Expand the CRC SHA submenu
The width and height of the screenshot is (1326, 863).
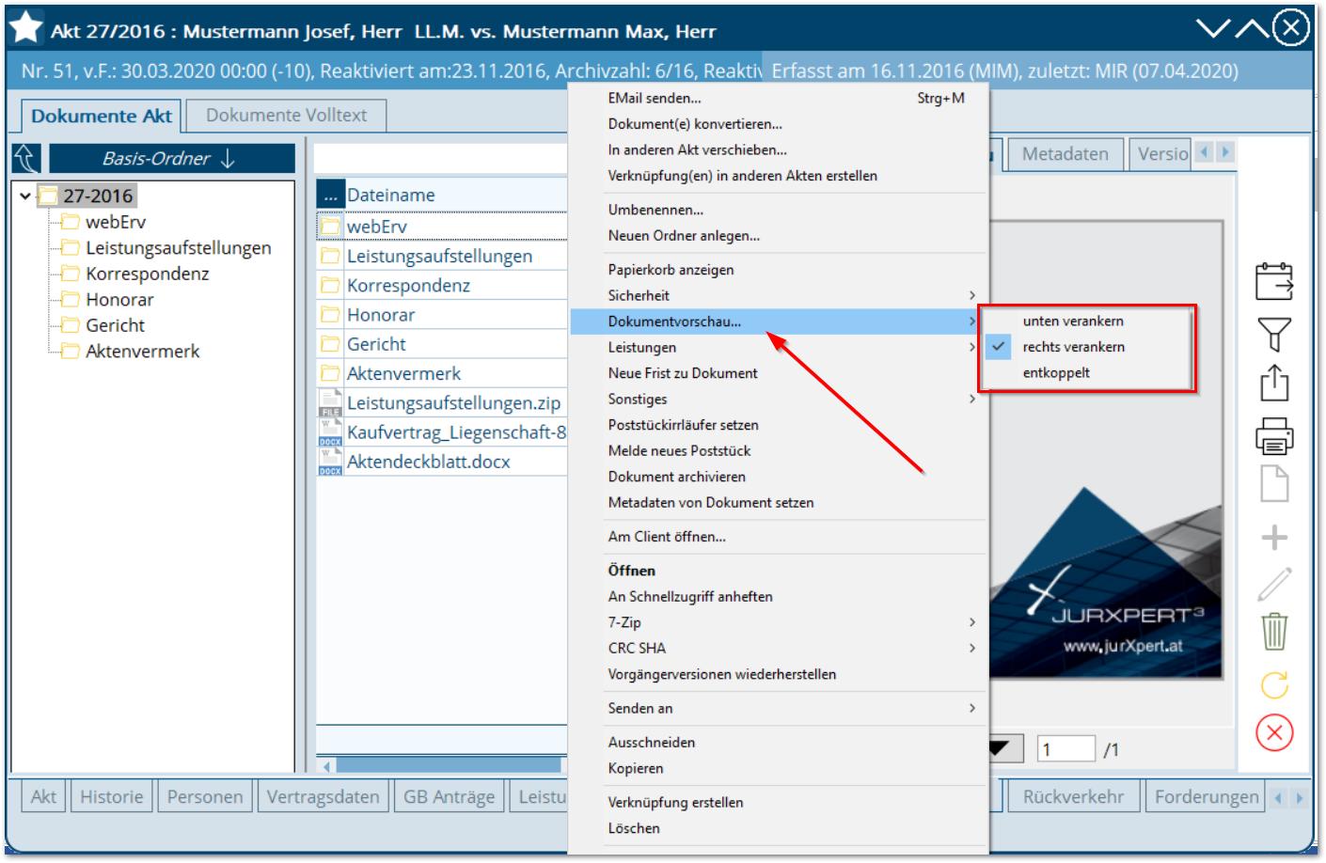coord(778,649)
